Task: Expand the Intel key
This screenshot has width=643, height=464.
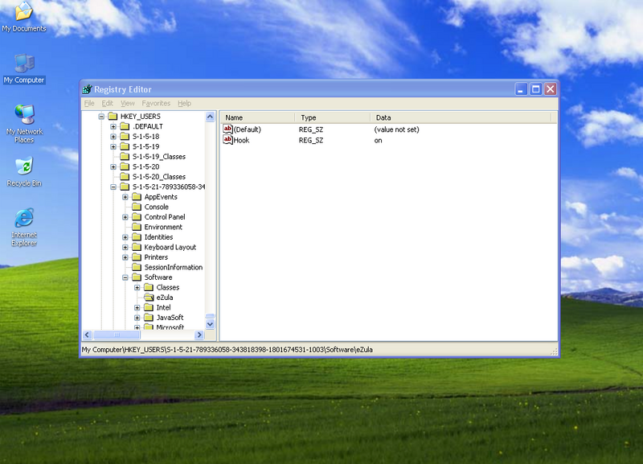Action: [x=137, y=307]
